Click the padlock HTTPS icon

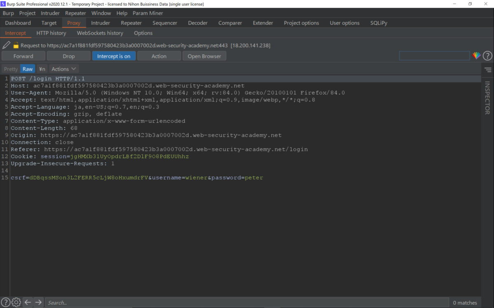pyautogui.click(x=16, y=45)
